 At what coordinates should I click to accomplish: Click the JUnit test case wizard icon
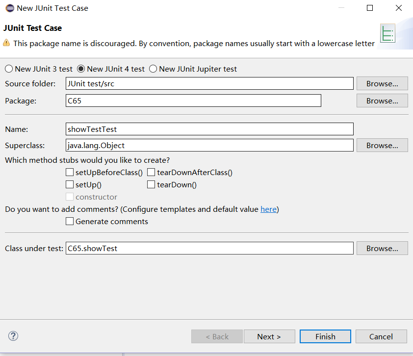point(387,33)
